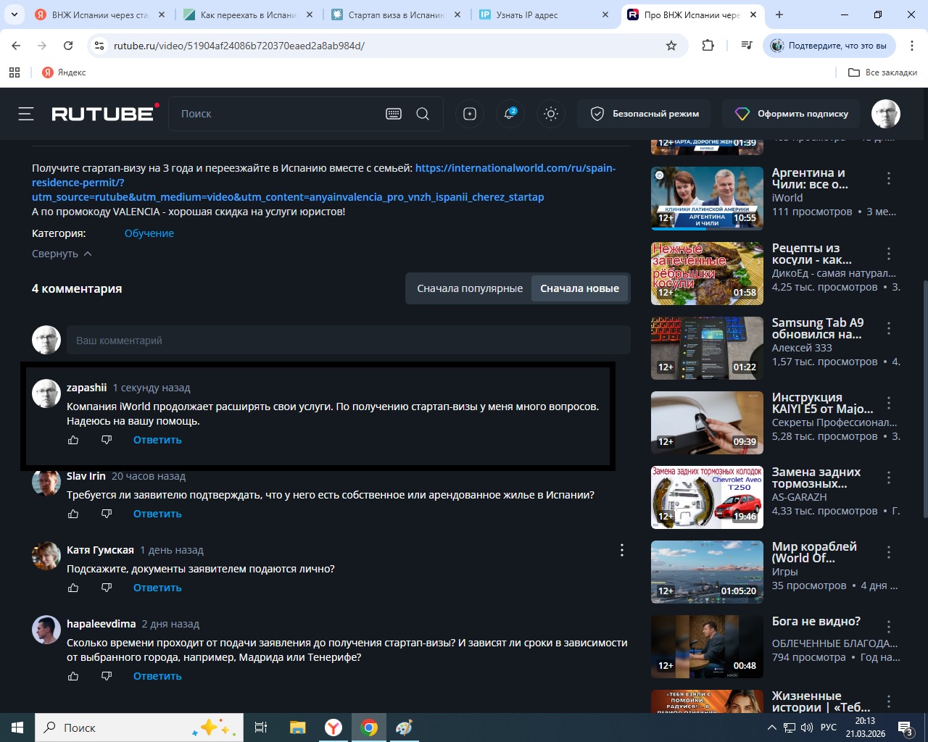The height and width of the screenshot is (742, 928).
Task: Switch to "Стартап виза в Испани" tab
Action: [x=396, y=14]
